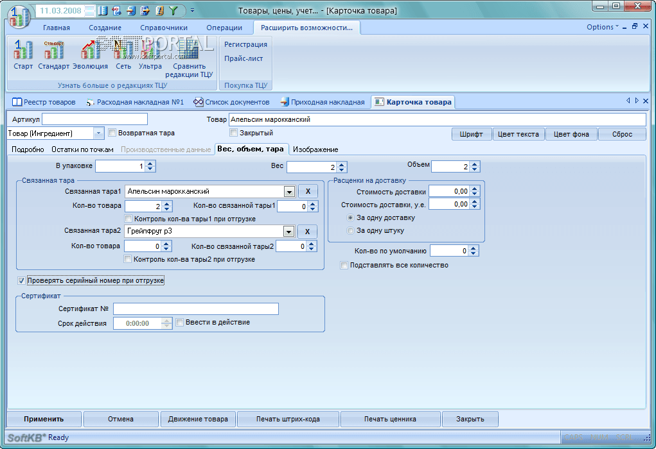The width and height of the screenshot is (656, 449).
Task: Click the incoming invoice arrow icon in quick toolbar
Action: point(131,11)
